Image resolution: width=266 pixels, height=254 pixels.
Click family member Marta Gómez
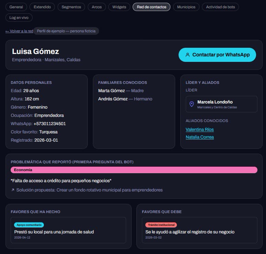pos(112,91)
